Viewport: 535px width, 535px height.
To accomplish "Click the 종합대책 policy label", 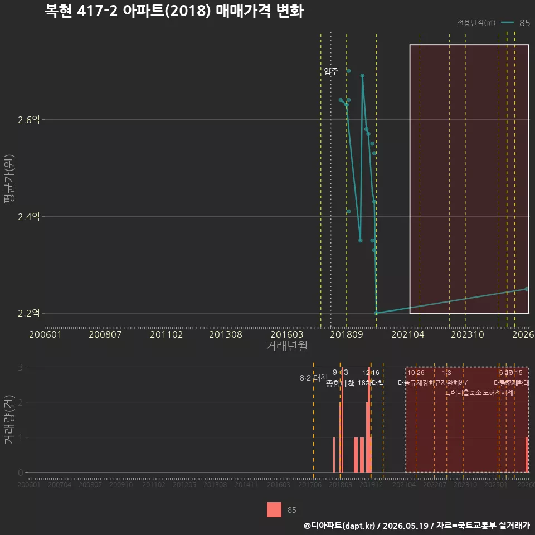I will [x=341, y=383].
